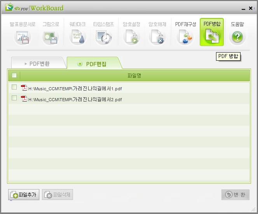Click the 암호설정 password set icon
This screenshot has width=258, height=214.
pos(131,37)
